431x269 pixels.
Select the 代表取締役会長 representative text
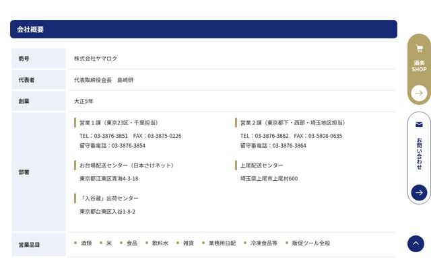pos(104,80)
